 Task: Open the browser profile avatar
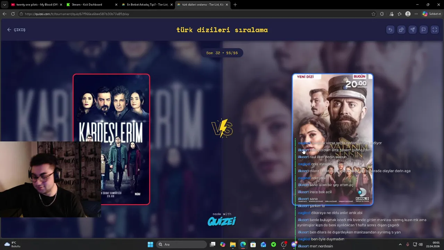click(x=408, y=14)
